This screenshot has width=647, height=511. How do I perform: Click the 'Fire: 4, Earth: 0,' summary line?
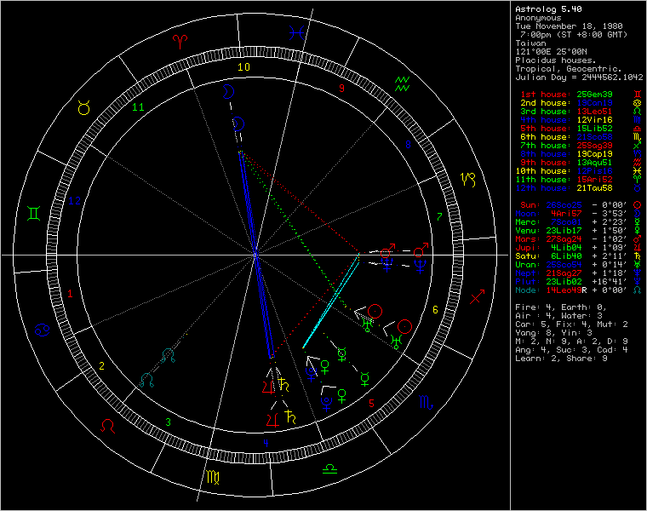pyautogui.click(x=561, y=307)
